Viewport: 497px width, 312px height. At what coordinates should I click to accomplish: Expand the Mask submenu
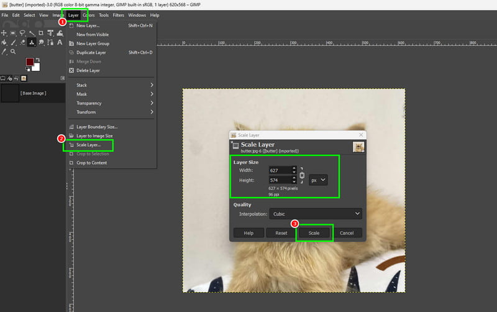(111, 94)
